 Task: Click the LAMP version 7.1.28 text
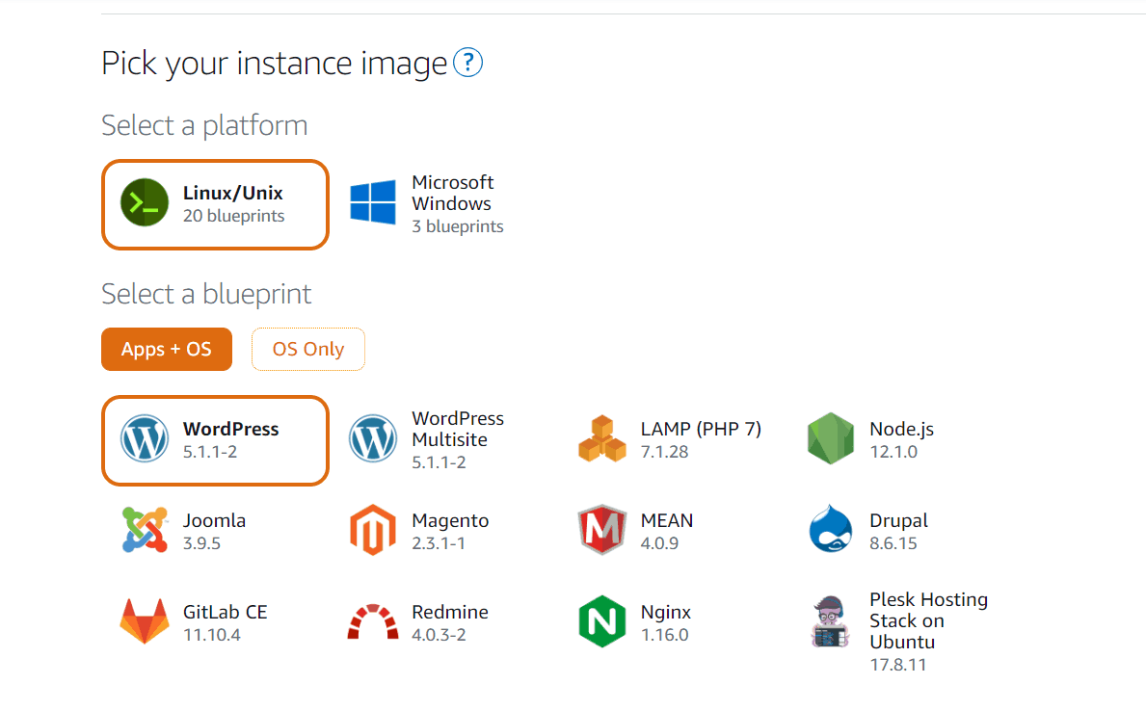click(x=664, y=452)
